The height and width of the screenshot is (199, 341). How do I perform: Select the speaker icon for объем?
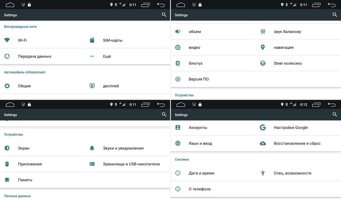pyautogui.click(x=178, y=32)
